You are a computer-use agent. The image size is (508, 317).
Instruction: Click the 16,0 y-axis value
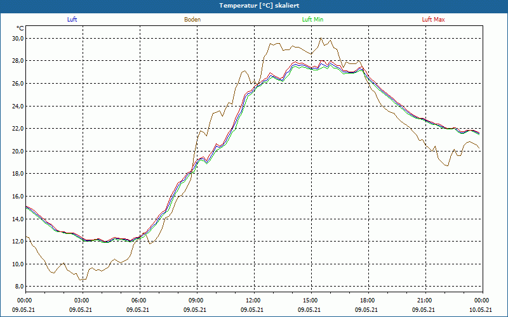(x=18, y=197)
